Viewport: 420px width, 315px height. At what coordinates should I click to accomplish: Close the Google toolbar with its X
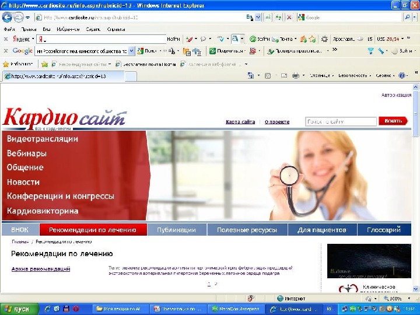6,51
